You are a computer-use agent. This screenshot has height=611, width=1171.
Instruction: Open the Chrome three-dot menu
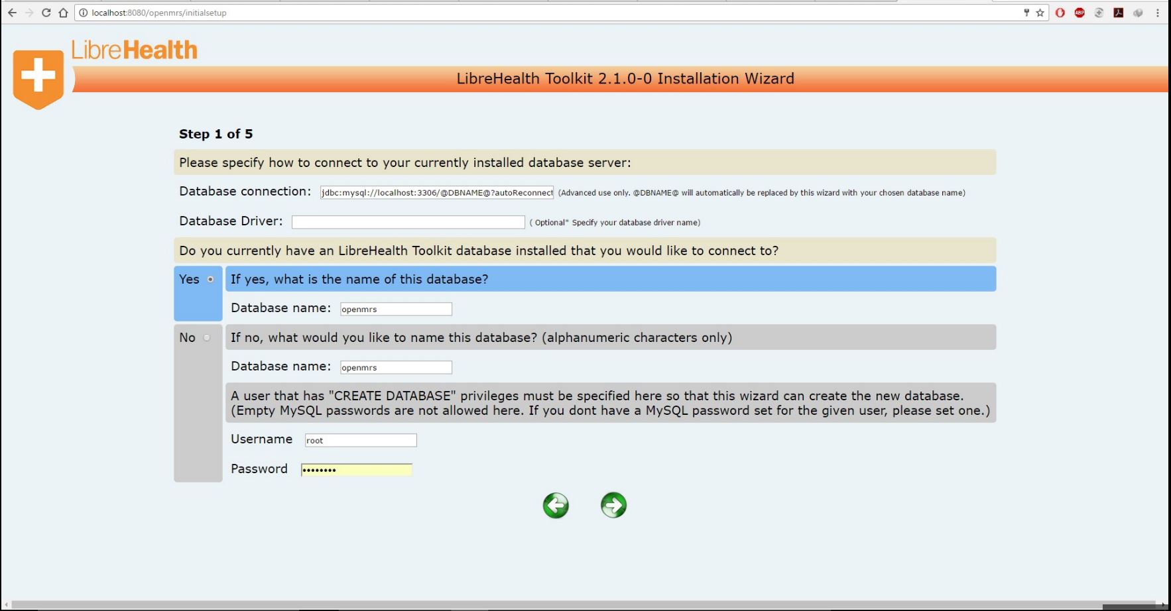(x=1158, y=13)
